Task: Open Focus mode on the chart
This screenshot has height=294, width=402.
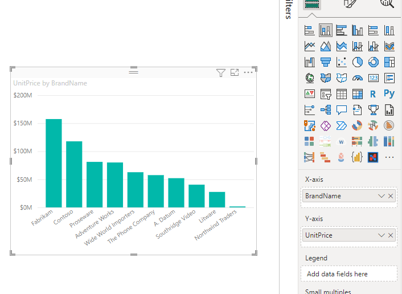Action: point(235,72)
